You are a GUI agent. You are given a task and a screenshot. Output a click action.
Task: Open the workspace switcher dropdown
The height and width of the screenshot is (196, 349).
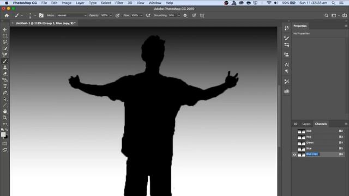pyautogui.click(x=335, y=15)
